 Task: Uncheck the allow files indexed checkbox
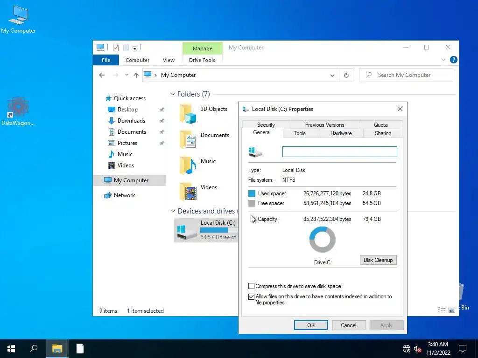coord(251,296)
